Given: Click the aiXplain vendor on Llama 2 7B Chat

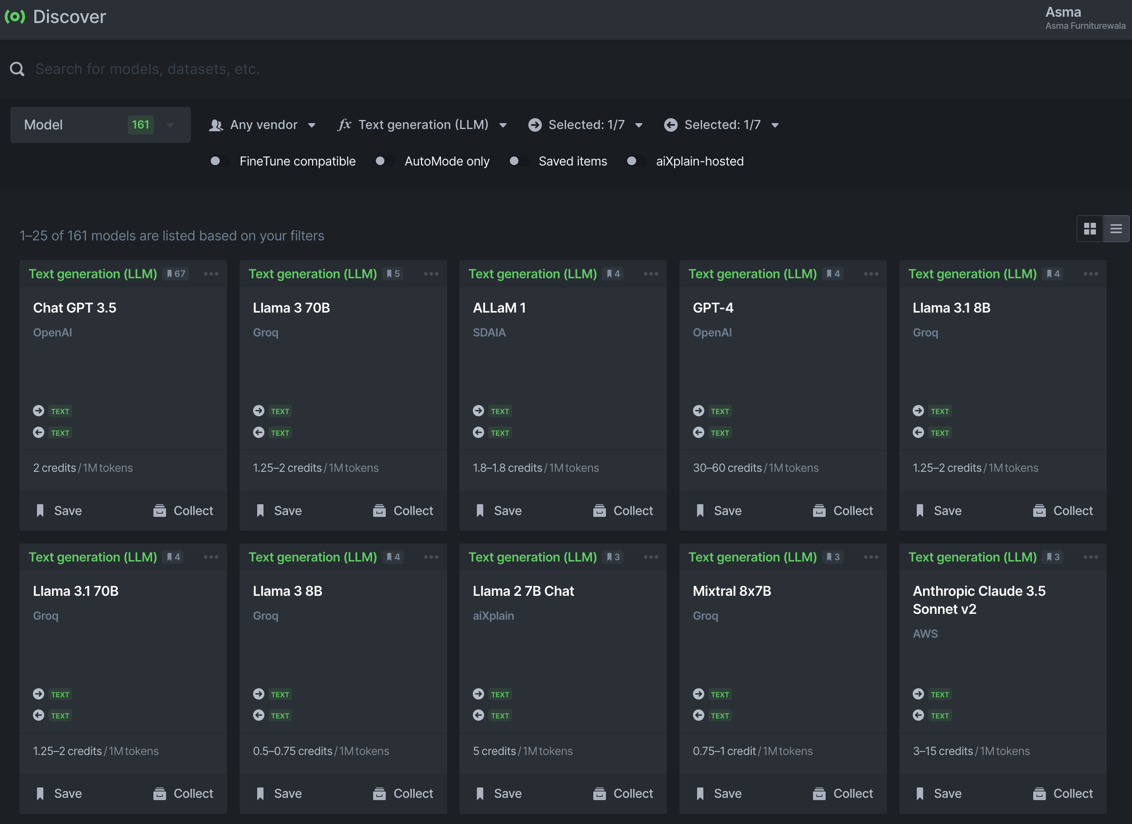Looking at the screenshot, I should click(494, 616).
